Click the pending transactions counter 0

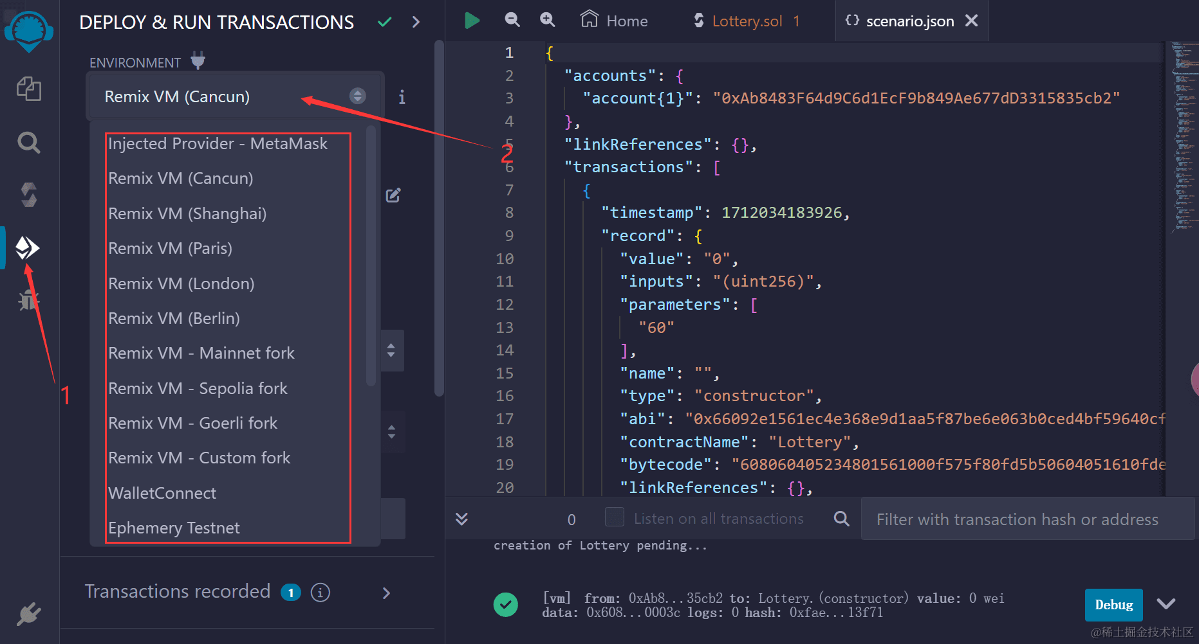pos(572,519)
